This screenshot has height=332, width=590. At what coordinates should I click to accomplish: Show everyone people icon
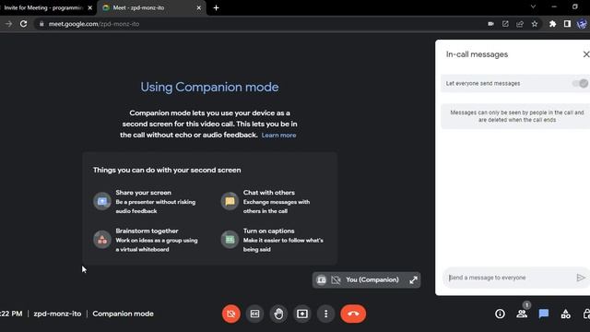coord(522,314)
